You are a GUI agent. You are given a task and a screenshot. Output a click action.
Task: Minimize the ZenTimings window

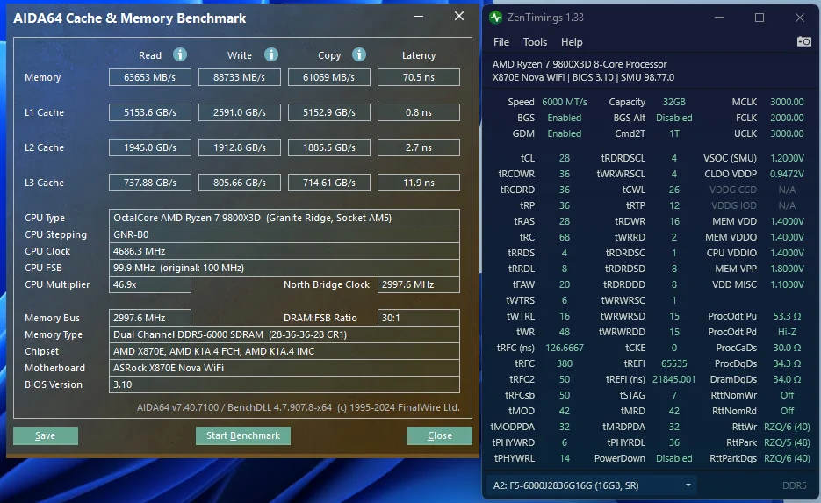coord(719,18)
